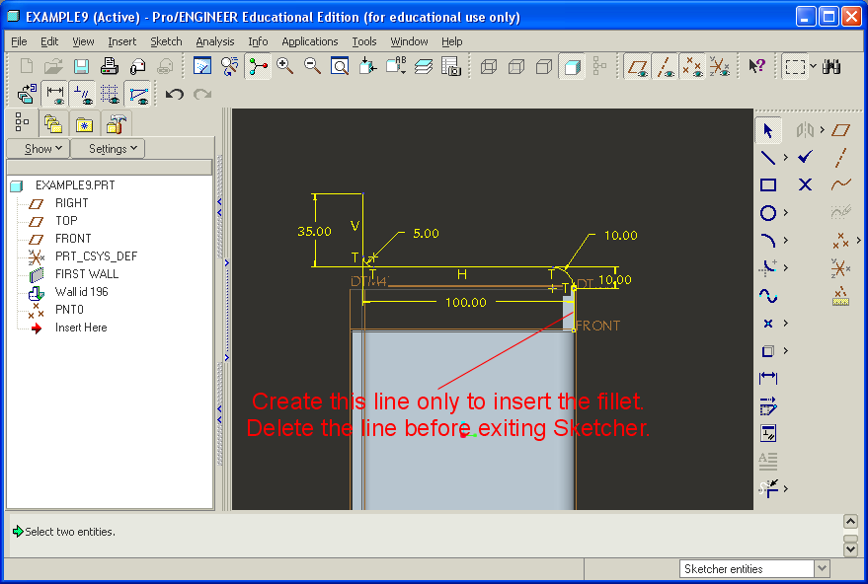Select the Line sketch tool
Screen dimensions: 868x584
click(x=768, y=157)
